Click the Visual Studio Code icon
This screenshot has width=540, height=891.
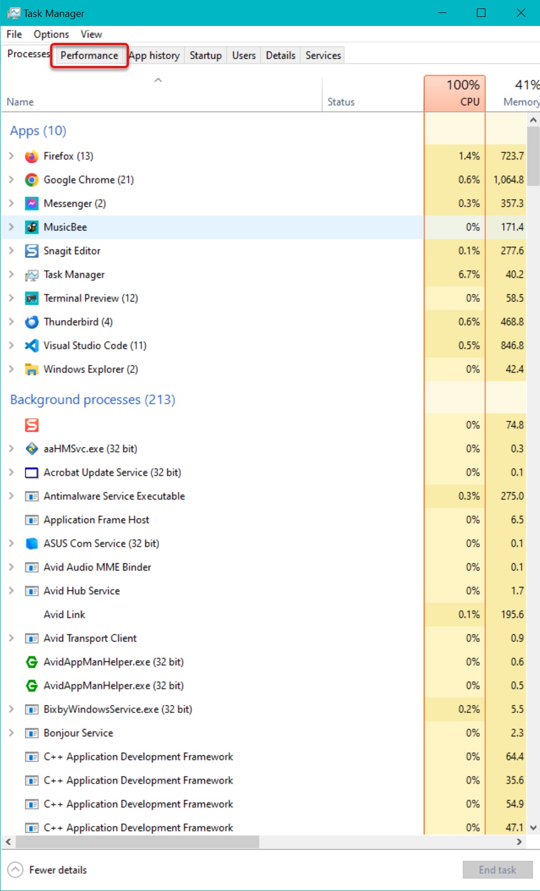click(32, 346)
